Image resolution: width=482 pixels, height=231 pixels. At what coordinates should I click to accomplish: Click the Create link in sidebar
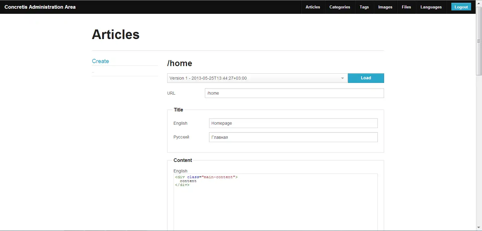pos(100,61)
